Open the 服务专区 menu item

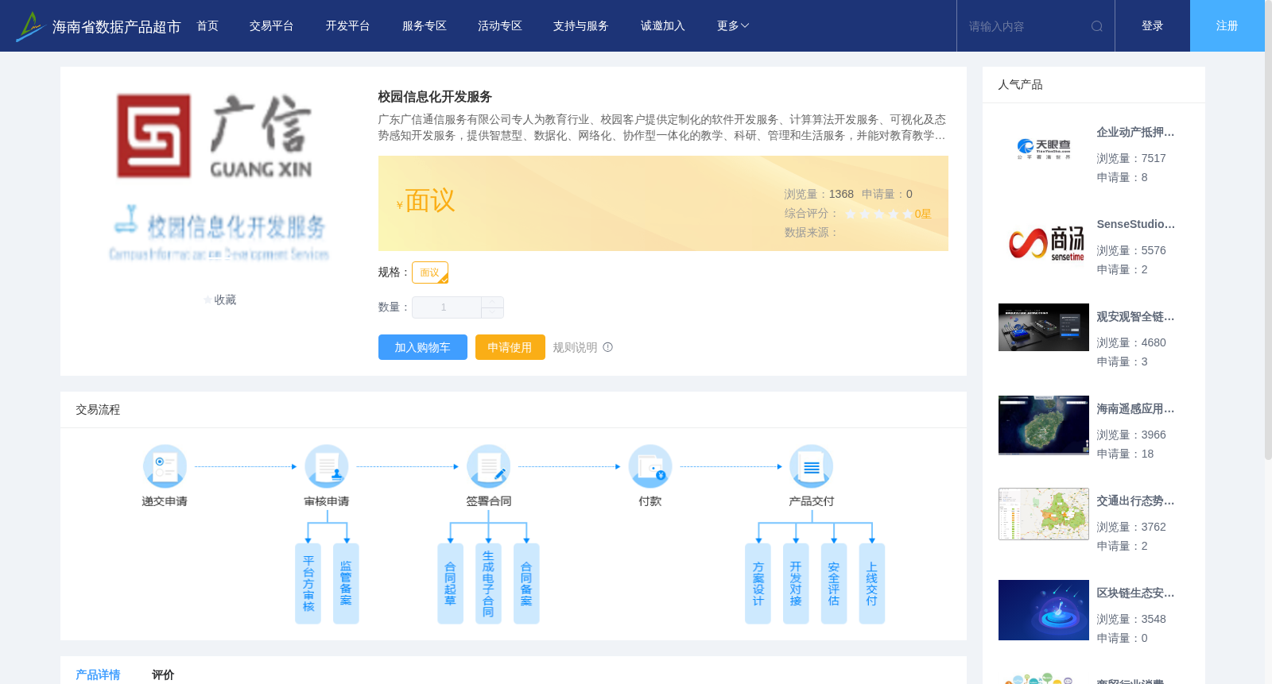pyautogui.click(x=425, y=26)
